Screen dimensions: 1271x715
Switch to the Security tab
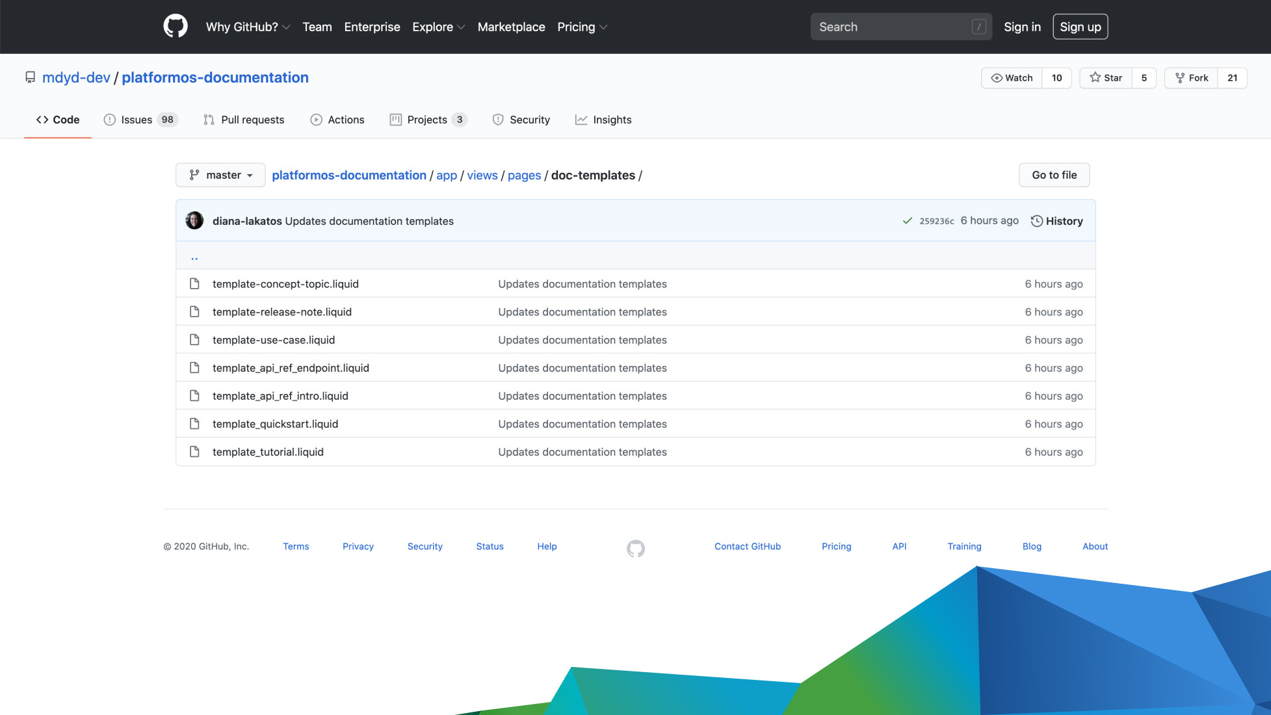521,120
